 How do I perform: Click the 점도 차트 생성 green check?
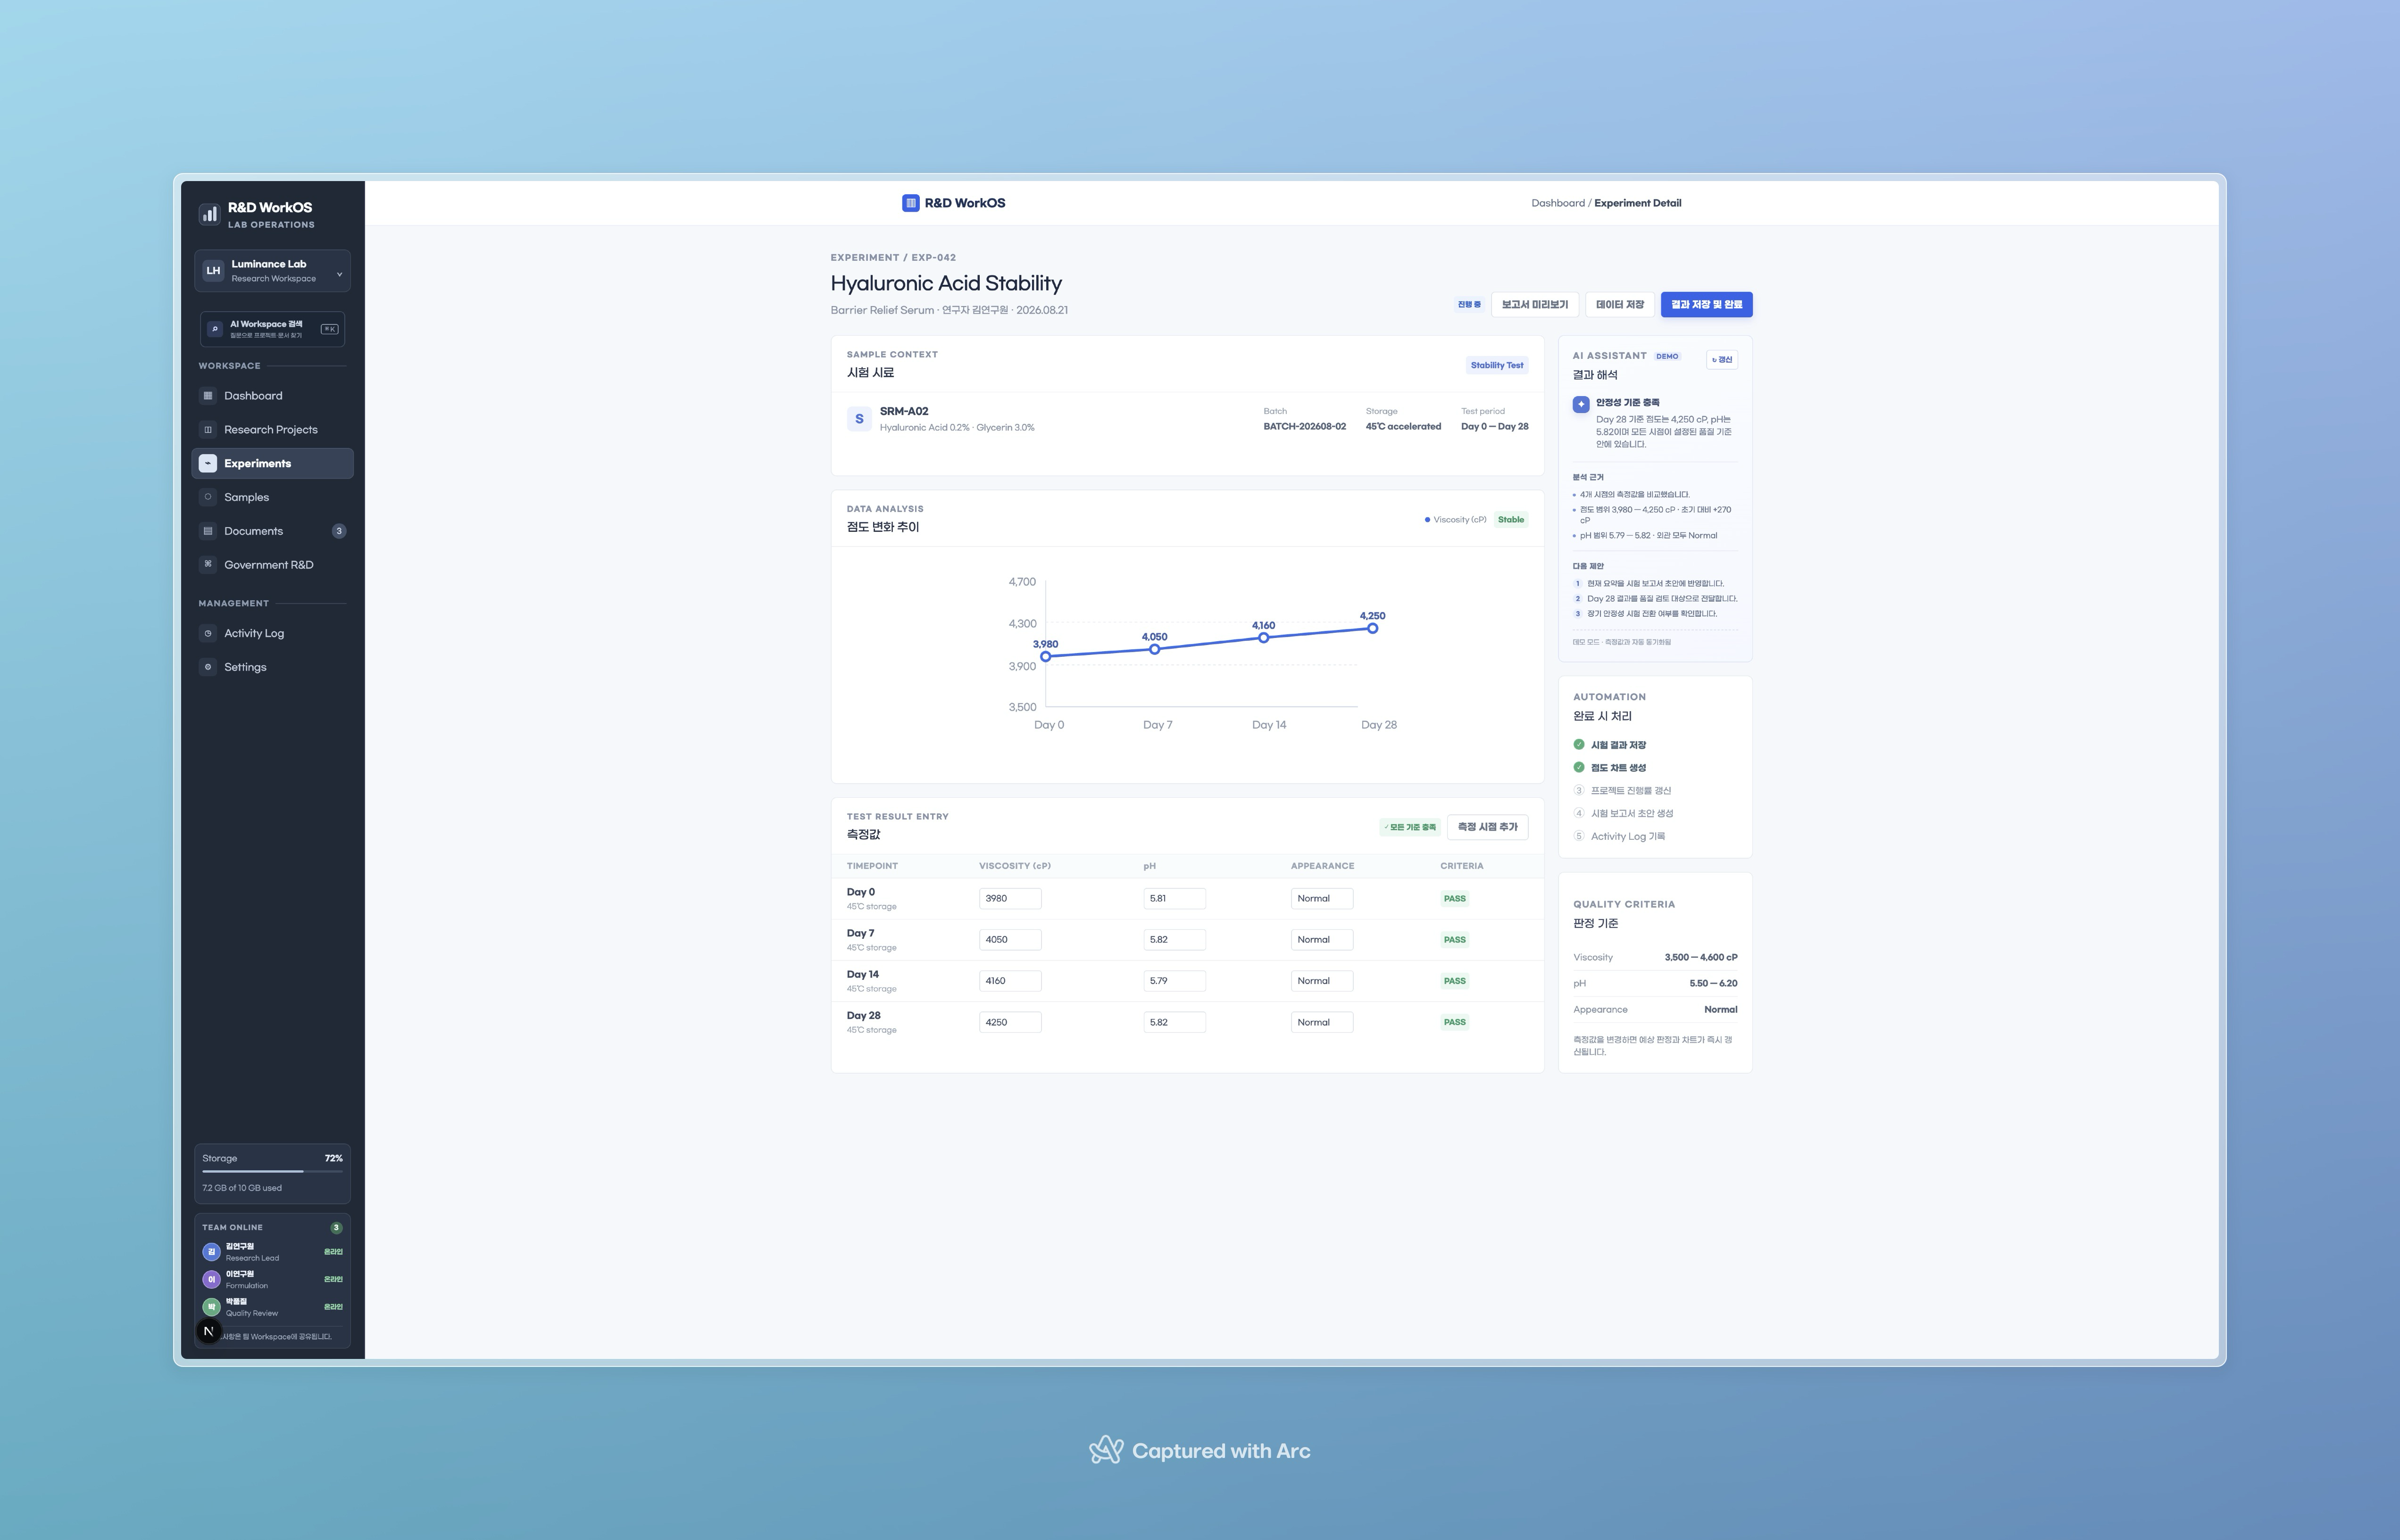click(1579, 768)
